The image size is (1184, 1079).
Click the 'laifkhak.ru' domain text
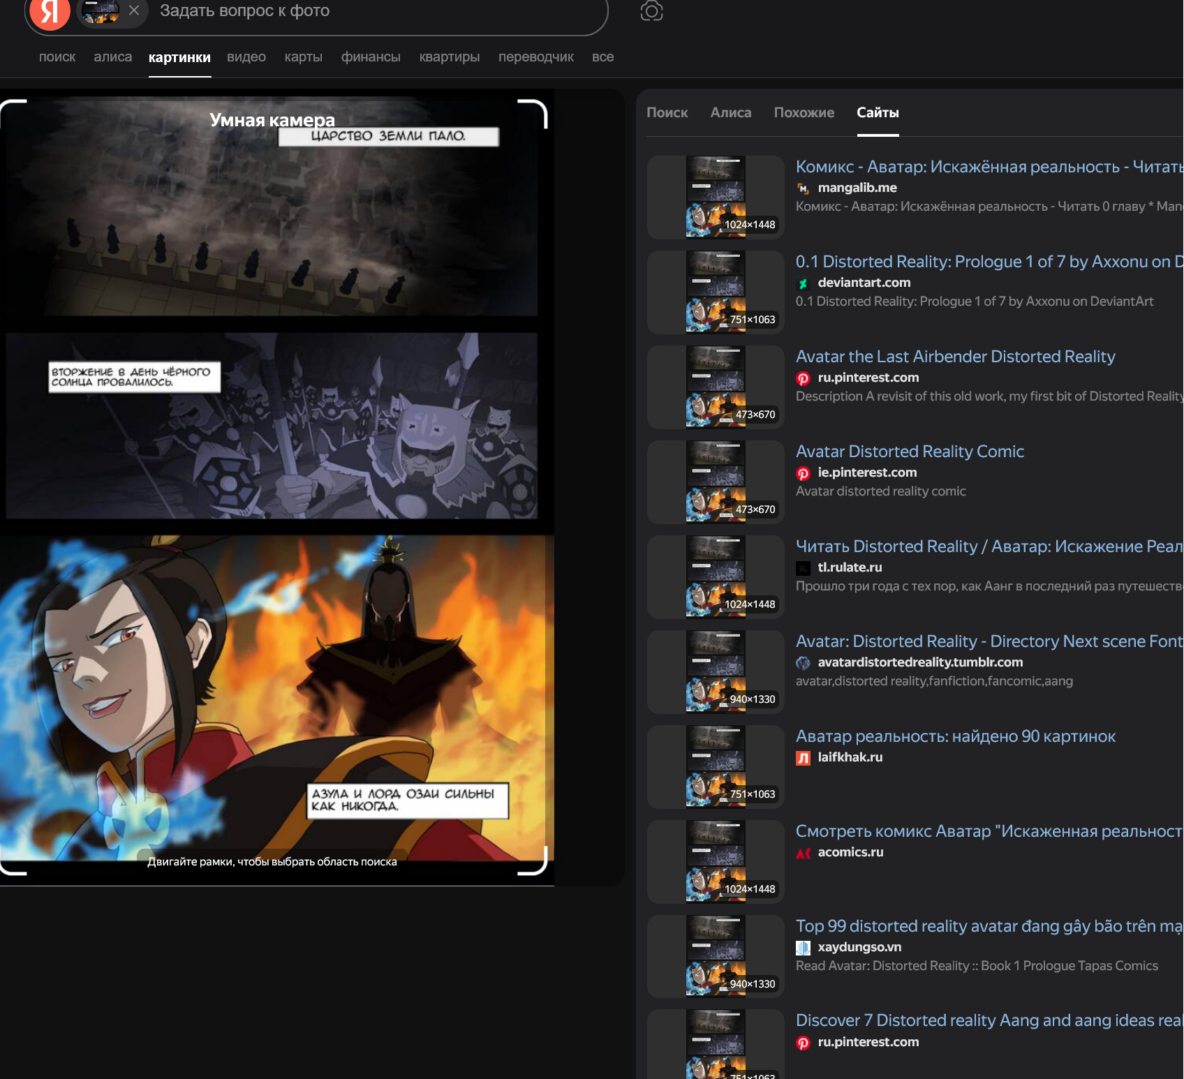pyautogui.click(x=850, y=757)
